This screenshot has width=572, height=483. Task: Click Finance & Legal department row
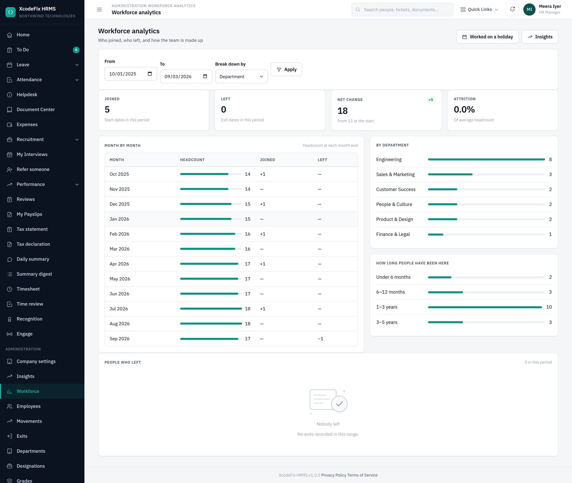(x=464, y=234)
